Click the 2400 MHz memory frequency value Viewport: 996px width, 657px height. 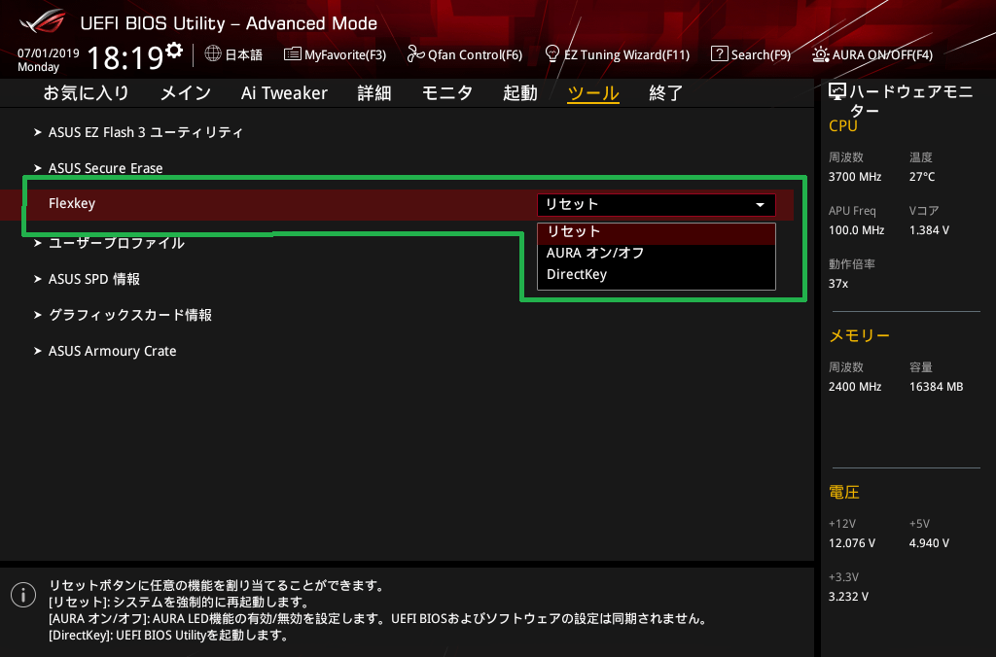855,387
